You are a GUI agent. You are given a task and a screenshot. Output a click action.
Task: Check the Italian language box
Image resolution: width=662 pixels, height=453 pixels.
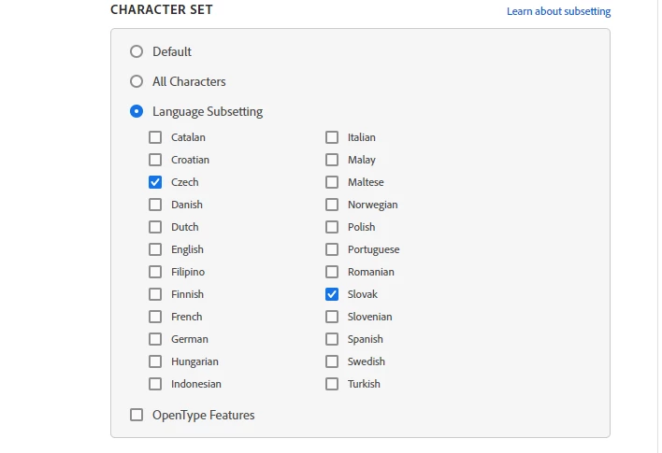coord(332,137)
